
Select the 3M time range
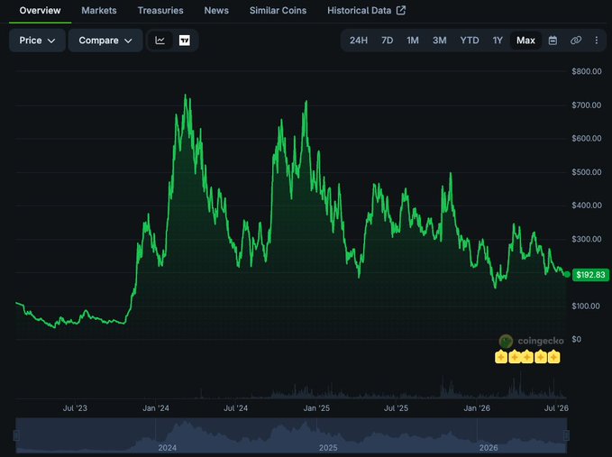click(440, 41)
